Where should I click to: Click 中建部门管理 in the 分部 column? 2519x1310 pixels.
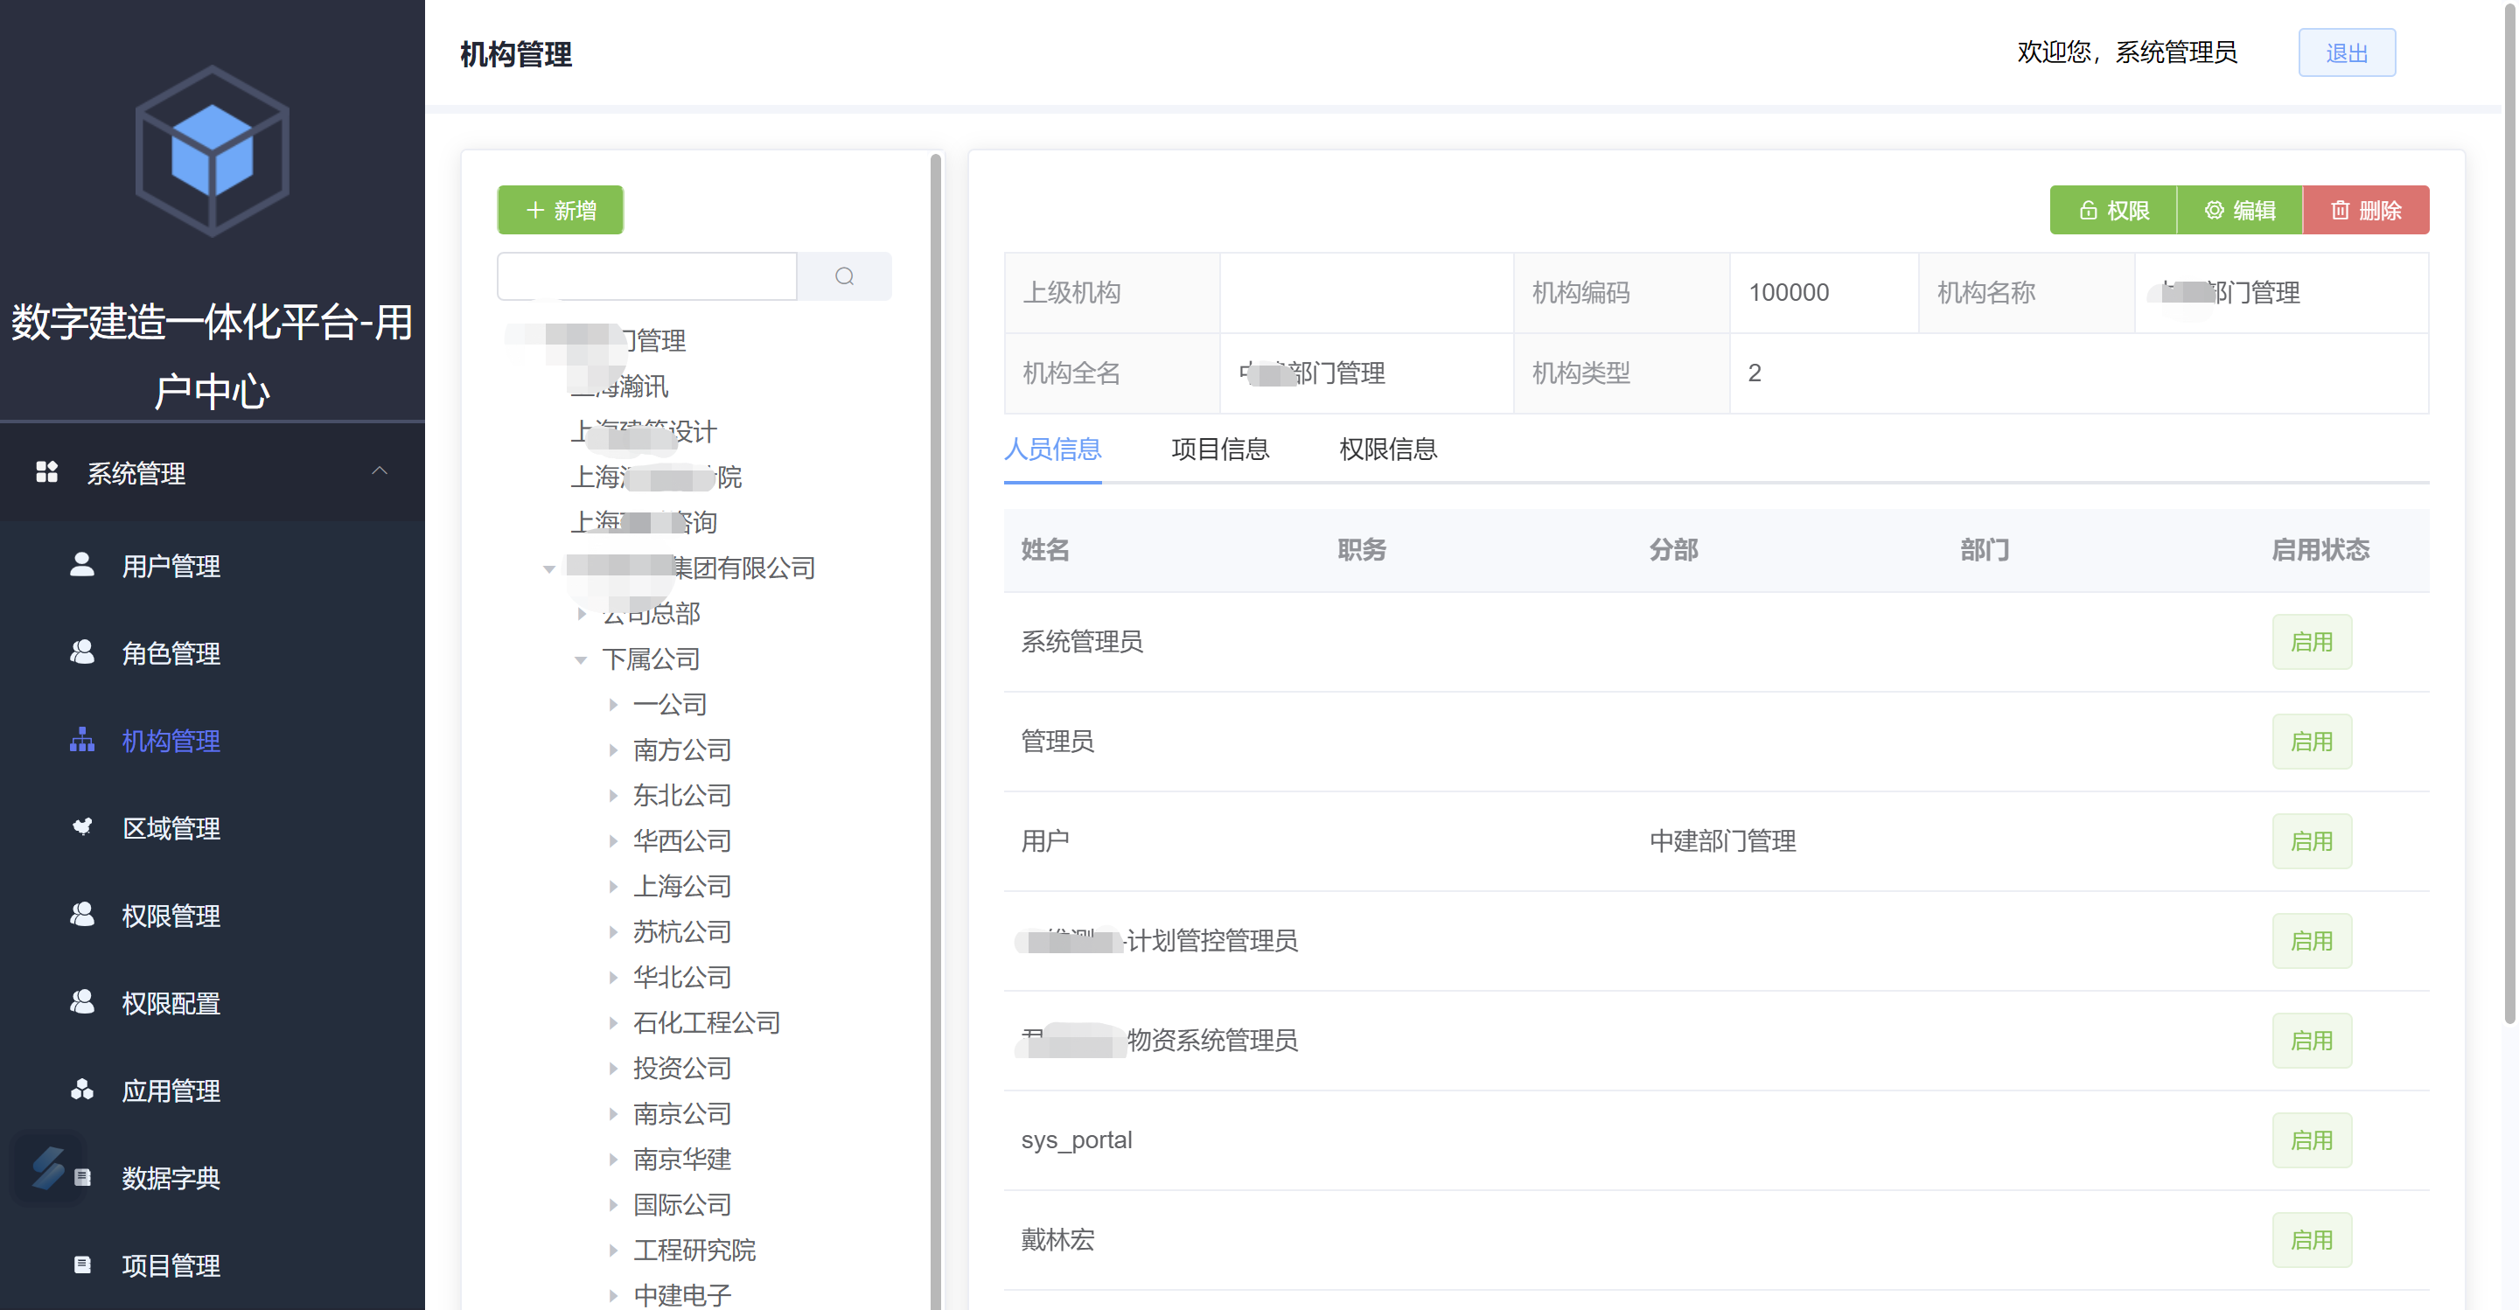(x=1722, y=842)
